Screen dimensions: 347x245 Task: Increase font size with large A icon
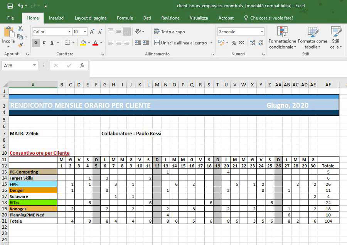point(92,32)
